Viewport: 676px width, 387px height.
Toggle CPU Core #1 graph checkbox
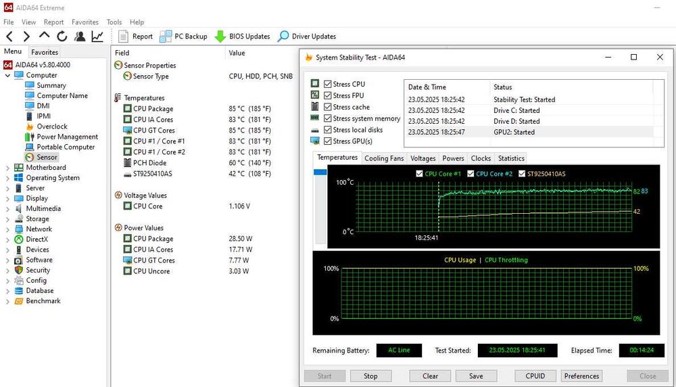419,173
